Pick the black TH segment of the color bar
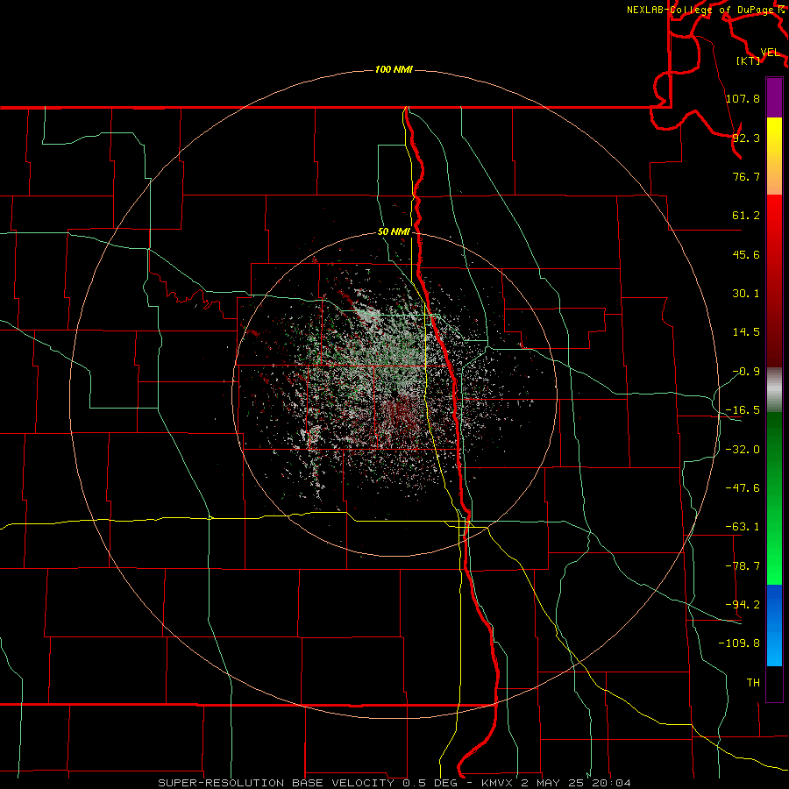This screenshot has width=789, height=789. [774, 683]
